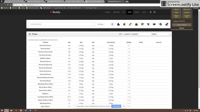Click the Lava Dragon Bones (Altar) row

coord(99,97)
